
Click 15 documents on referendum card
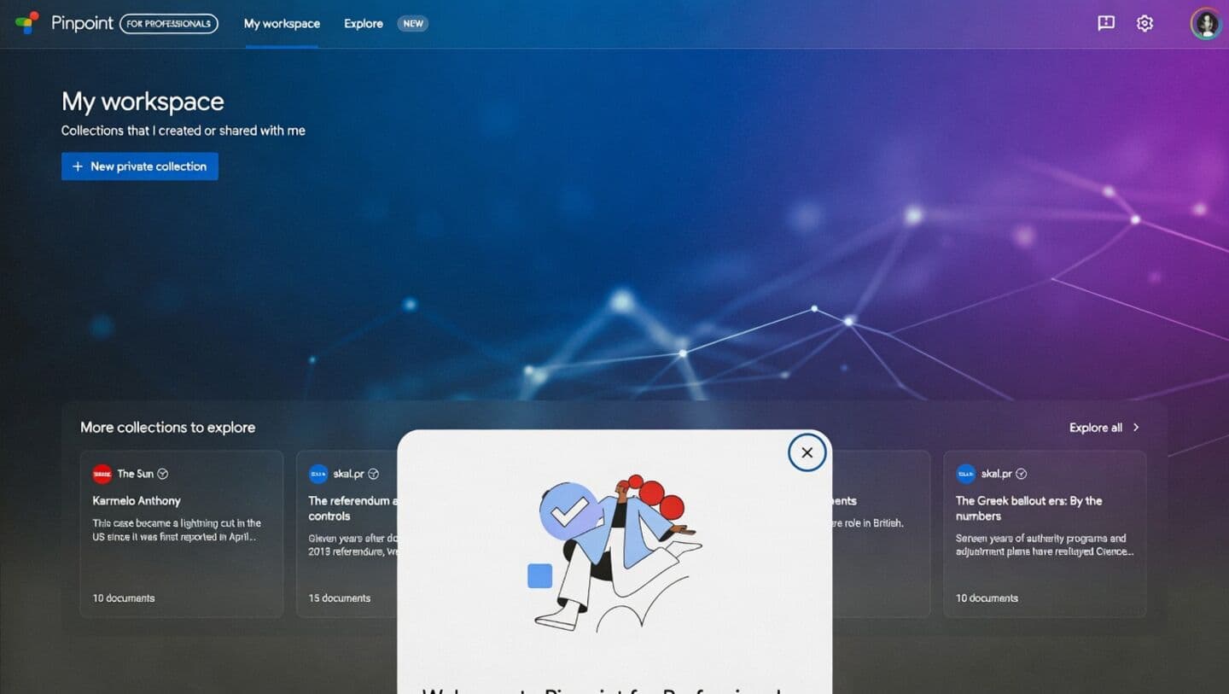(340, 598)
